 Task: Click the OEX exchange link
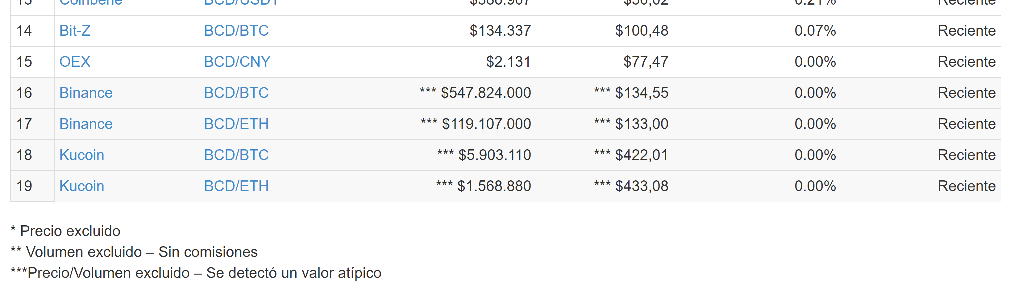coord(75,62)
